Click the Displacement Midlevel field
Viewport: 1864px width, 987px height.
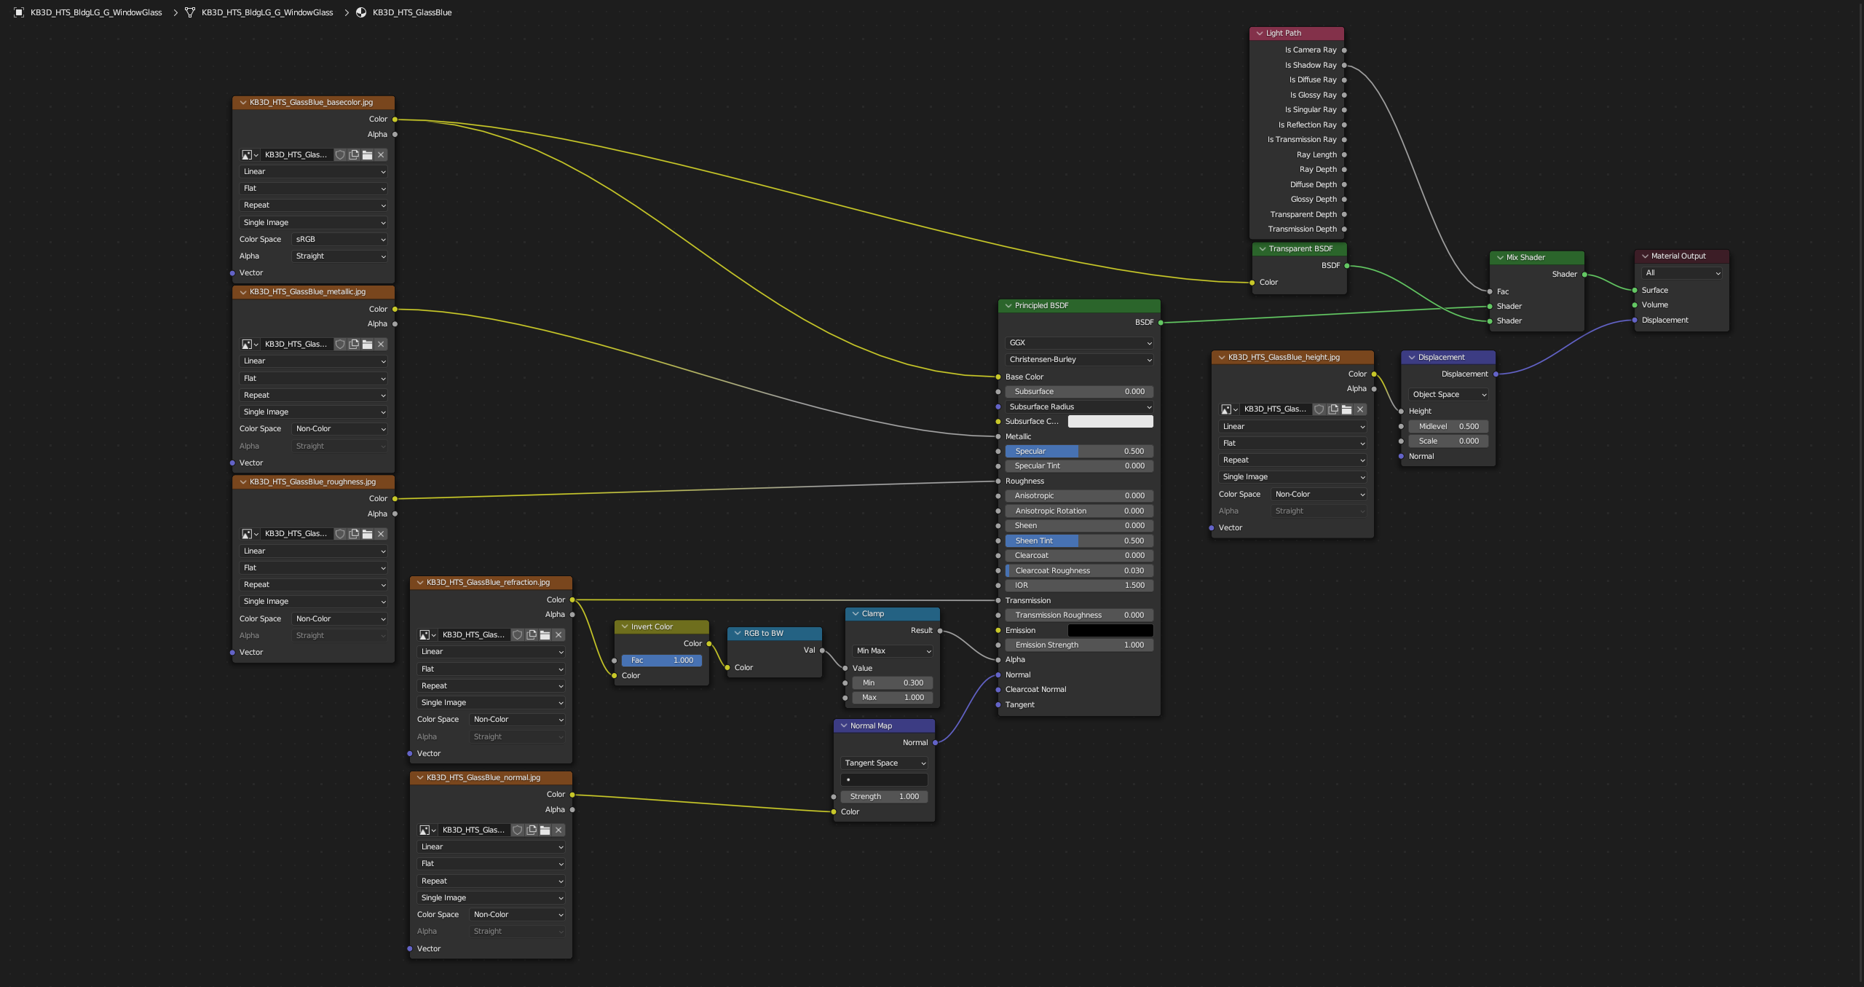point(1448,426)
